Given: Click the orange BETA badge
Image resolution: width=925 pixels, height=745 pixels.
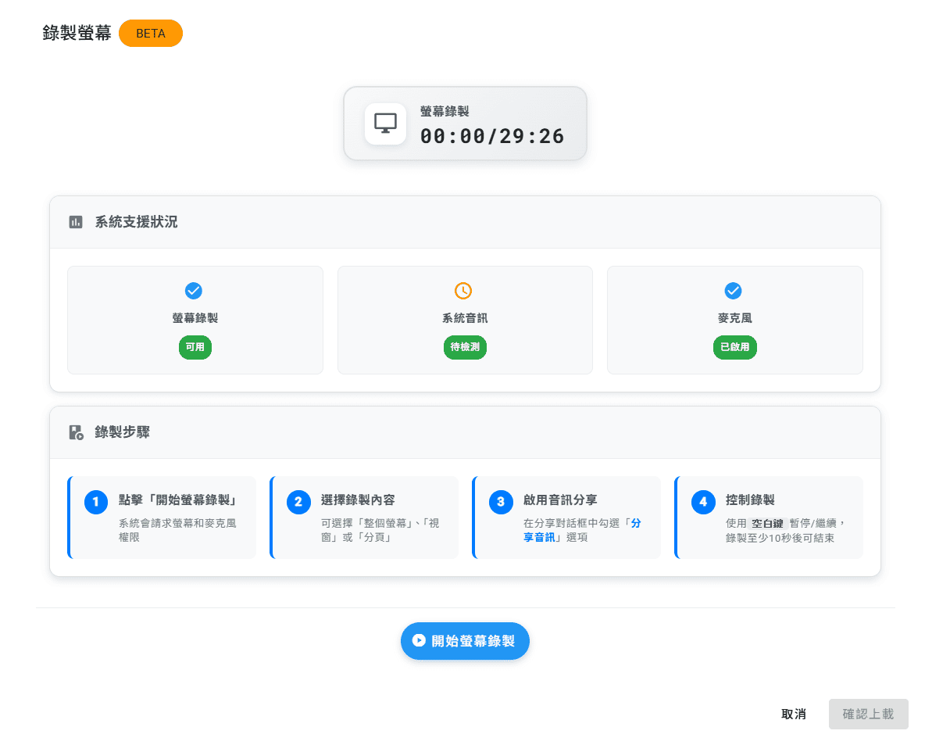Looking at the screenshot, I should click(151, 33).
